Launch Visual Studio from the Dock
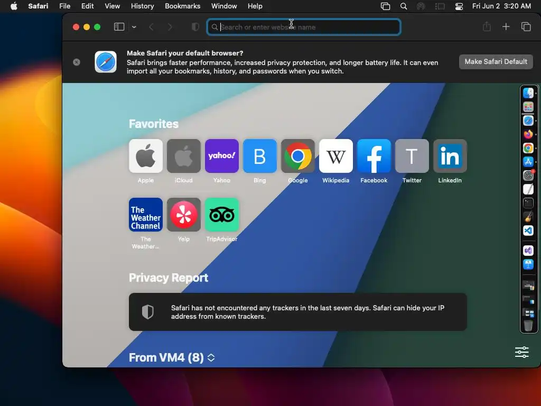The image size is (541, 406). 528,251
